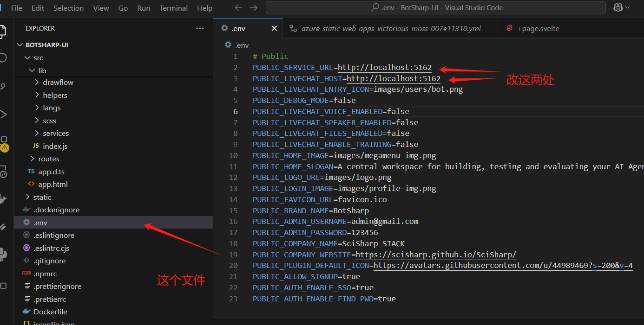Open the Terminal menu

click(x=173, y=8)
